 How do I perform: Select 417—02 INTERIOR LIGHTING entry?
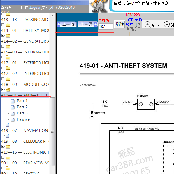coord(25,74)
